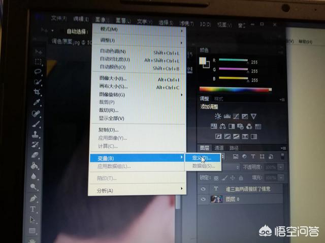Expand the 图像旋转(G) submenu

(x=138, y=95)
